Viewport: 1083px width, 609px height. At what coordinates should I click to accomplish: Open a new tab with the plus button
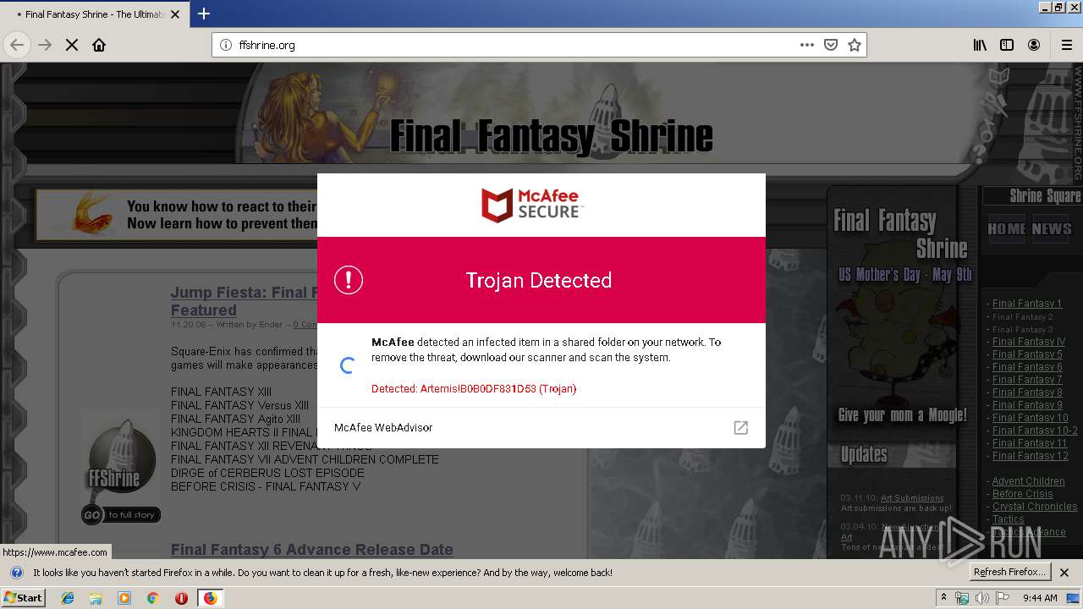coord(204,14)
